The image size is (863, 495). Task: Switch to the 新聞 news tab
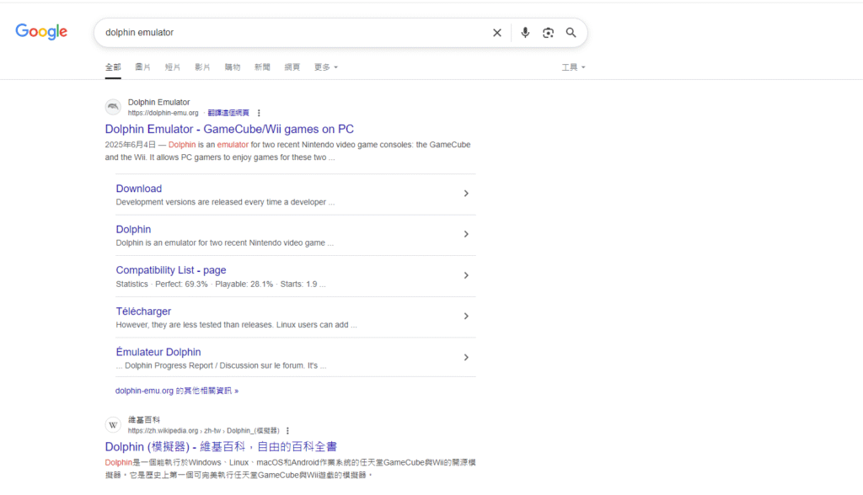[x=262, y=67]
